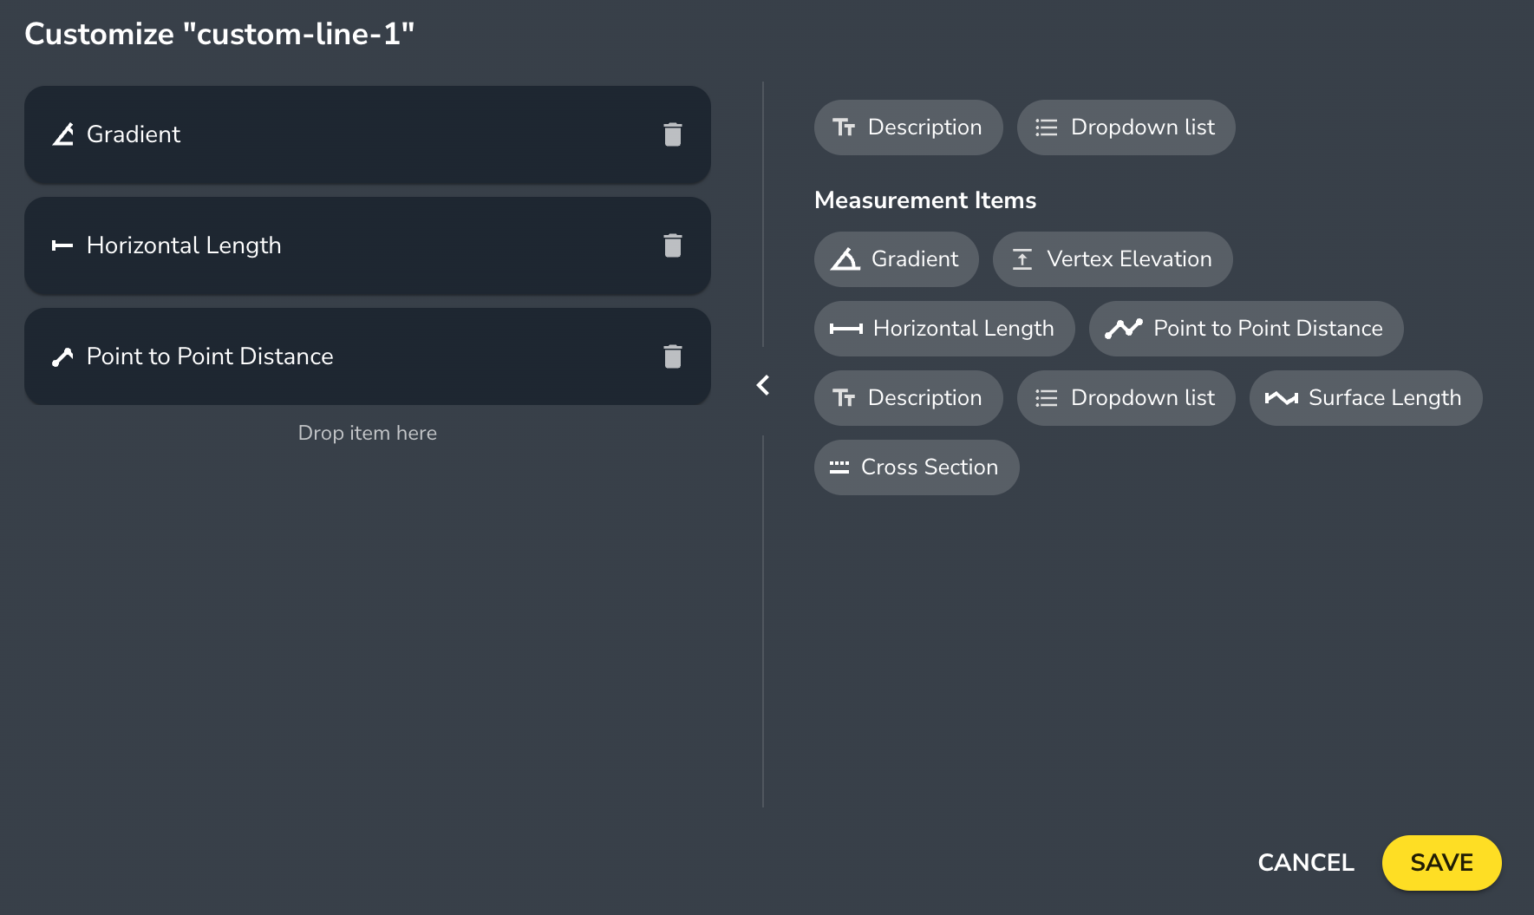Click text icon on top Description chip
Screen dimensions: 1534x915
(x=844, y=127)
